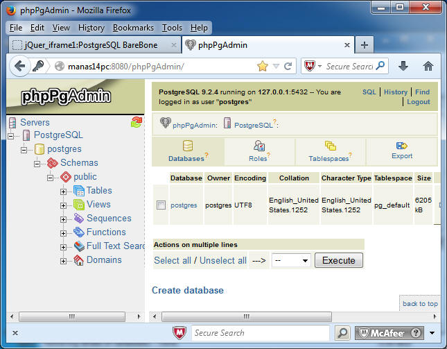Click the bookmark star in address bar

[262, 66]
